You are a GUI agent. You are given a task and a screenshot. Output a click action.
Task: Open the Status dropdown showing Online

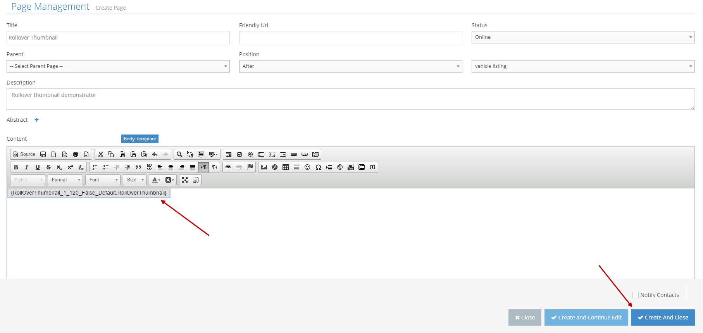pyautogui.click(x=583, y=37)
